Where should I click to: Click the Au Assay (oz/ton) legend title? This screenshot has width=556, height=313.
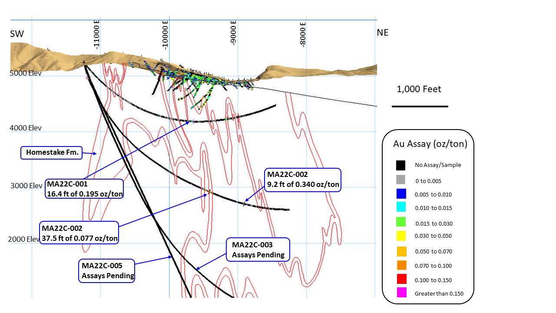[x=430, y=144]
